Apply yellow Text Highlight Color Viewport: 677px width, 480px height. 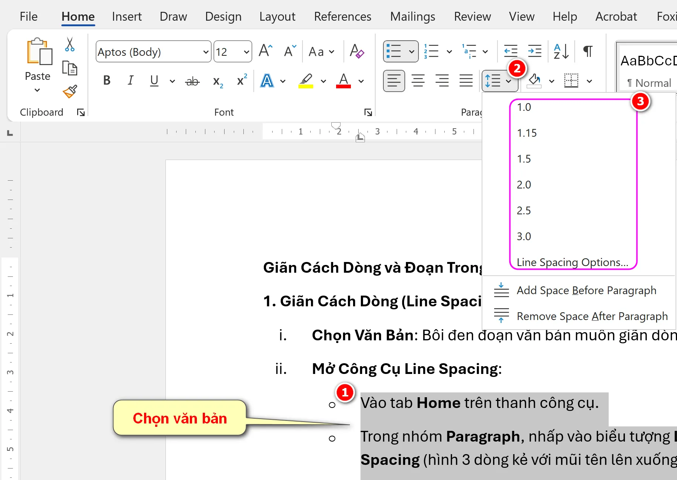pos(305,81)
